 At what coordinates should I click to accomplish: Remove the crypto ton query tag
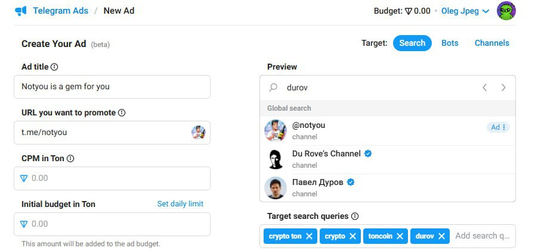click(309, 236)
